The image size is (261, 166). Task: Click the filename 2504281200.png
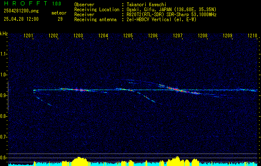(21, 11)
